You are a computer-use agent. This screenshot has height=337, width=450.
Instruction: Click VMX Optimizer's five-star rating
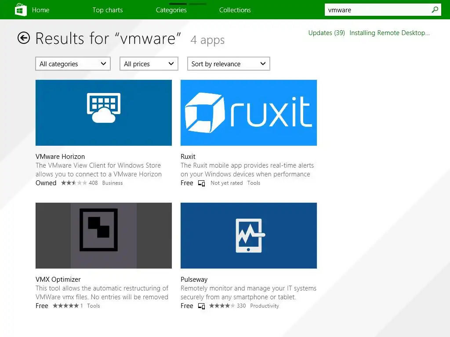click(x=66, y=306)
